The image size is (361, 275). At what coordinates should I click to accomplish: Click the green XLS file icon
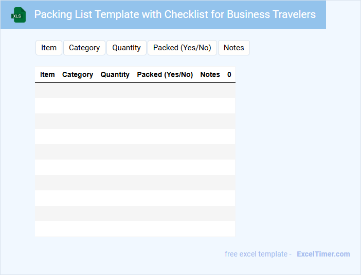pos(19,15)
